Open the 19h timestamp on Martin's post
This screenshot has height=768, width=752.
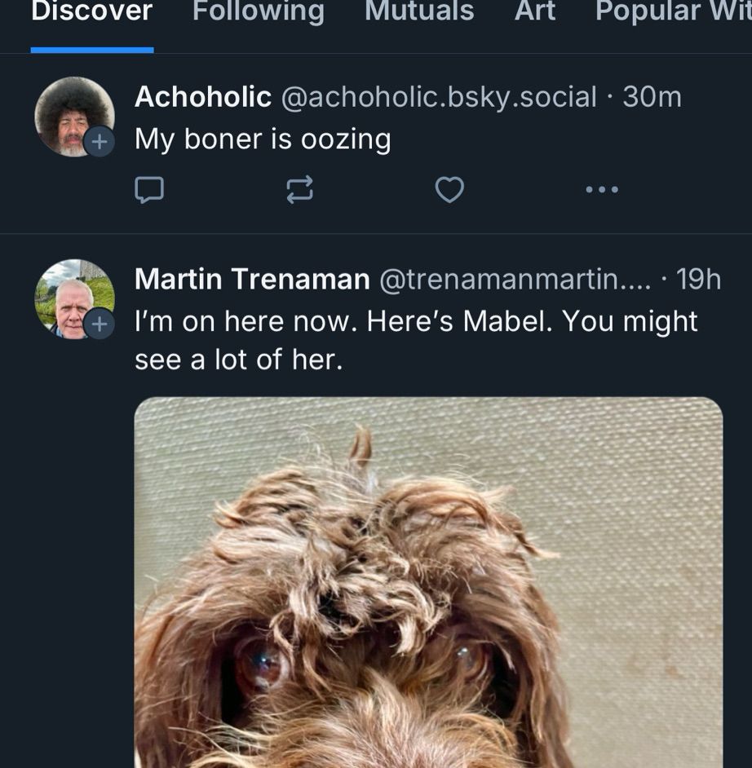[x=699, y=280]
